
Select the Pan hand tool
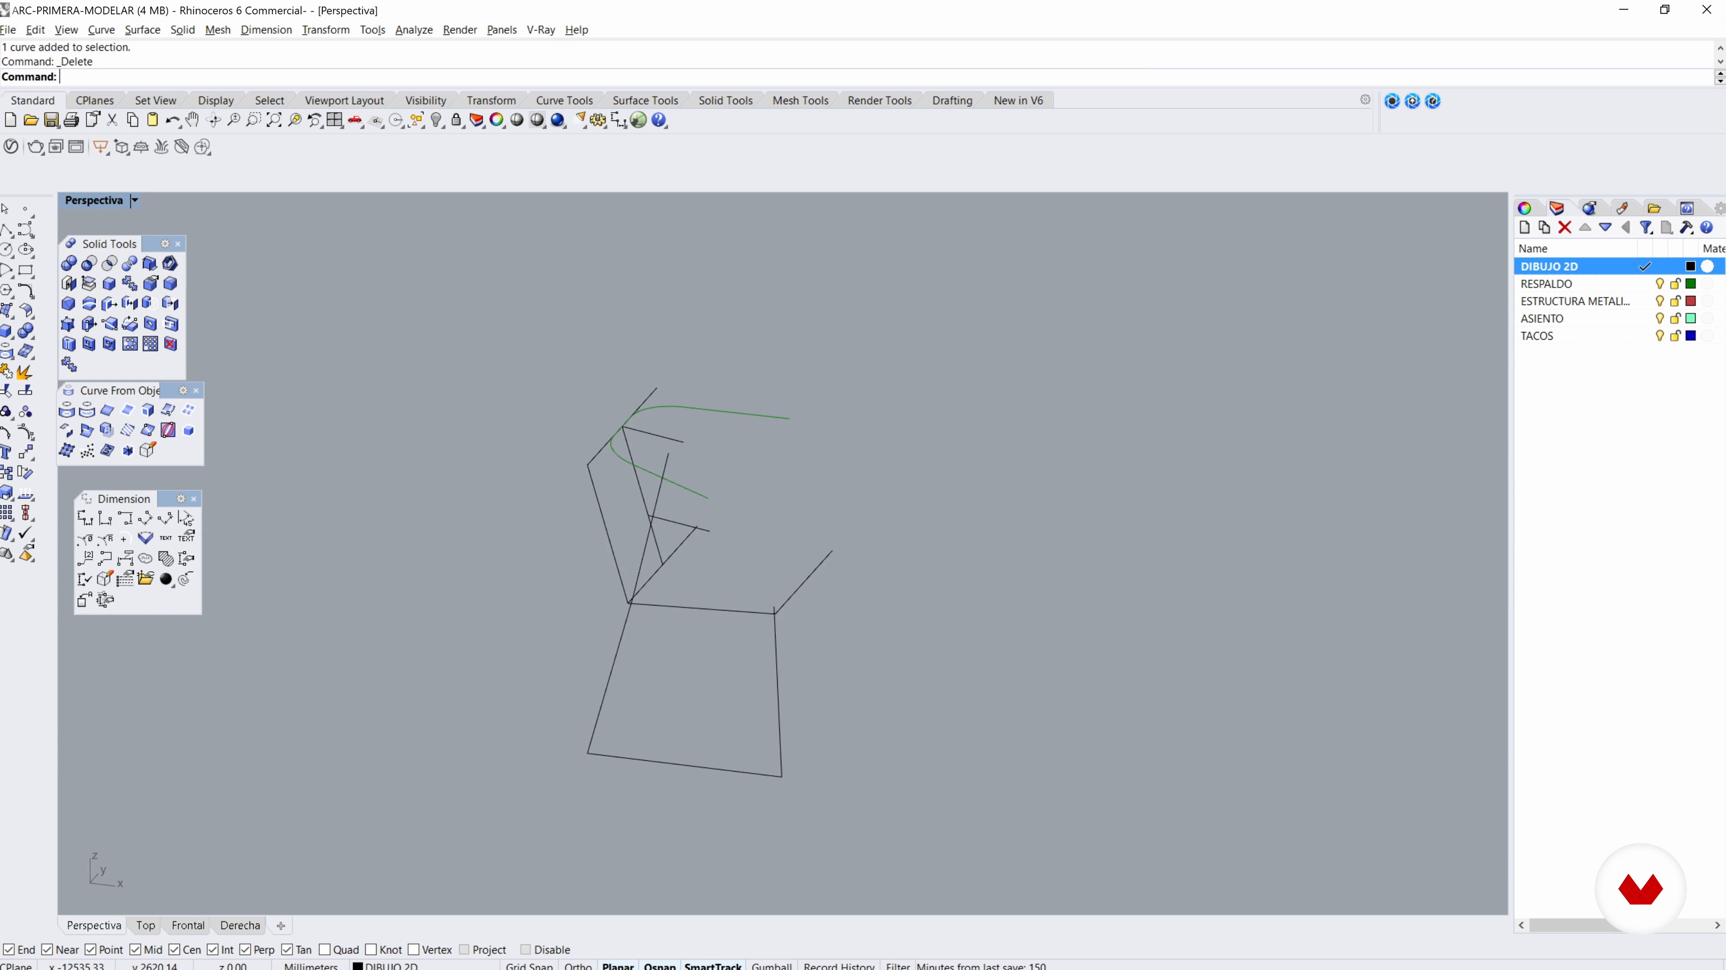pyautogui.click(x=193, y=120)
